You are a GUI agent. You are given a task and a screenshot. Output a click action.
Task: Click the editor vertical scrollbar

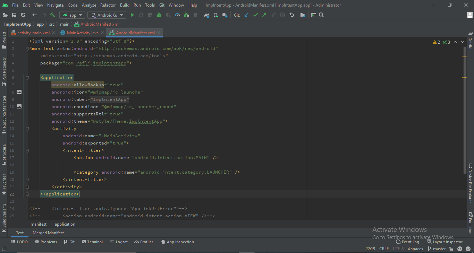(x=464, y=111)
